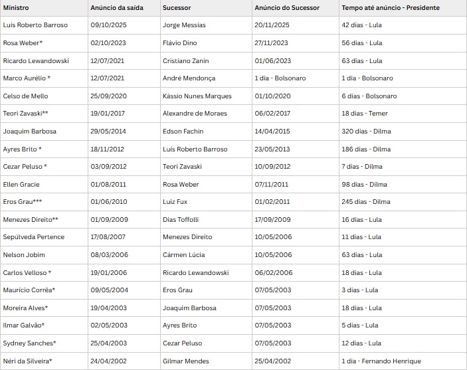The width and height of the screenshot is (467, 370).
Task: Select the "Jorge Messias" successor cell
Action: [x=184, y=25]
